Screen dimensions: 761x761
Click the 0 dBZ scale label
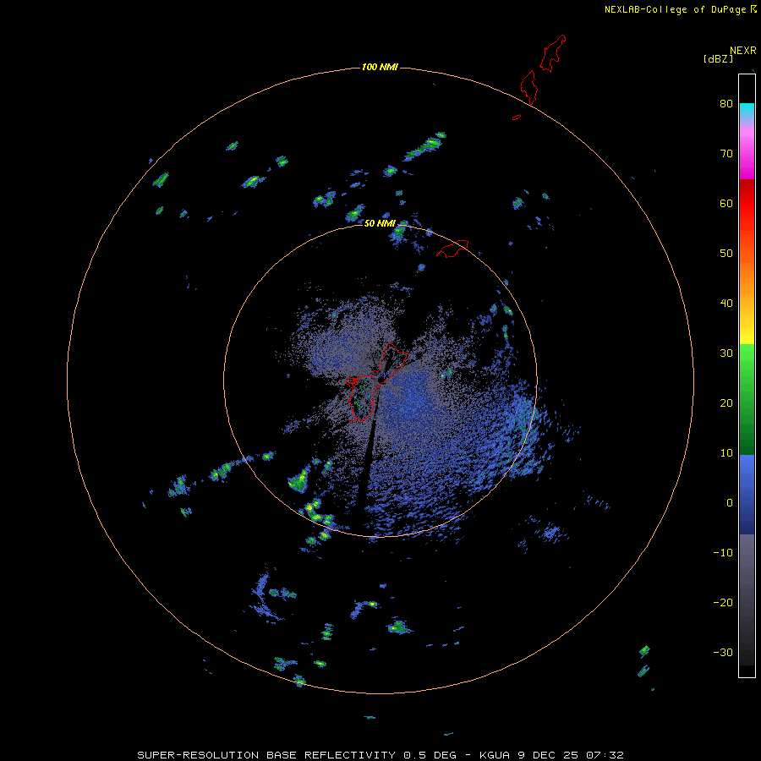click(x=729, y=503)
